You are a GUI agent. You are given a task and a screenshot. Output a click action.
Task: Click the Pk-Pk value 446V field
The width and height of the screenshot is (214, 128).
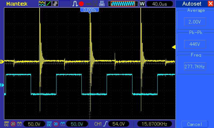(195, 44)
